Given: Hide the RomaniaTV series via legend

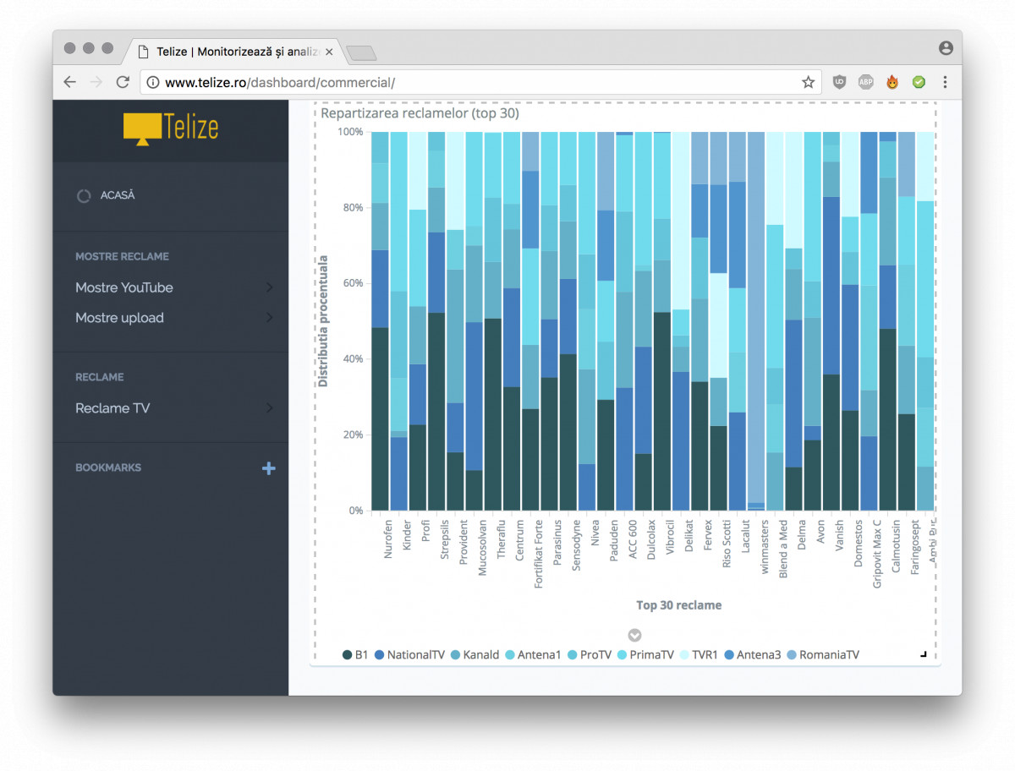Looking at the screenshot, I should 821,654.
